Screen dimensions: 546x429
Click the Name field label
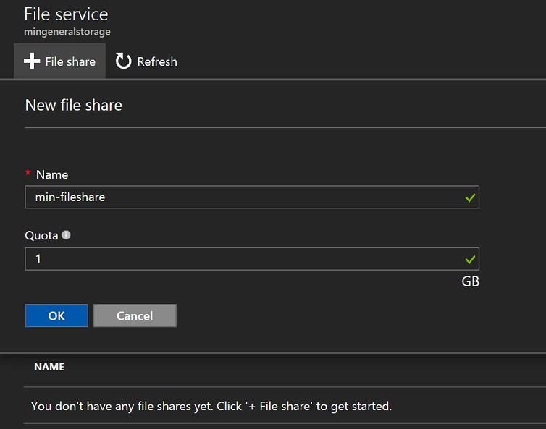pyautogui.click(x=52, y=174)
